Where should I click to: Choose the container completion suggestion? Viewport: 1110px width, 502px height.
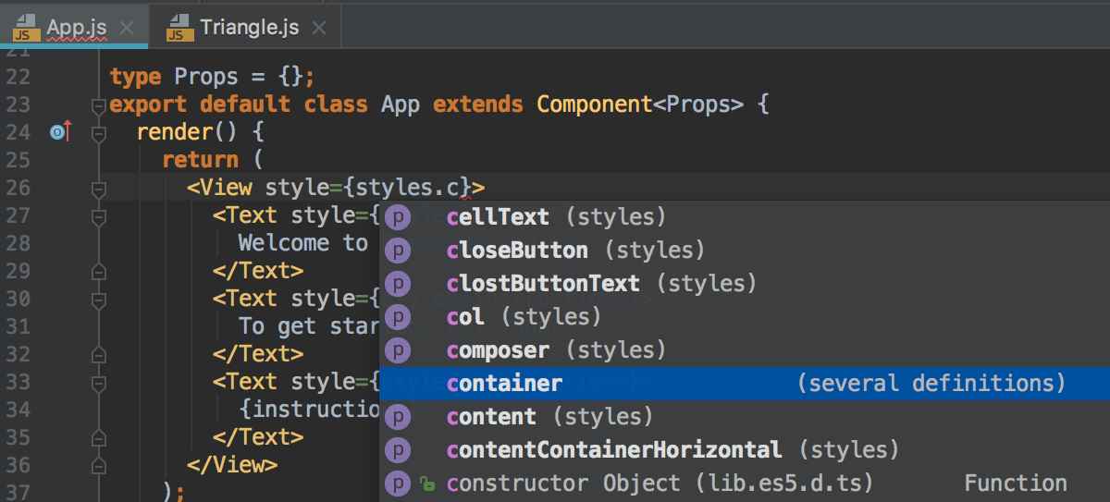click(x=504, y=384)
